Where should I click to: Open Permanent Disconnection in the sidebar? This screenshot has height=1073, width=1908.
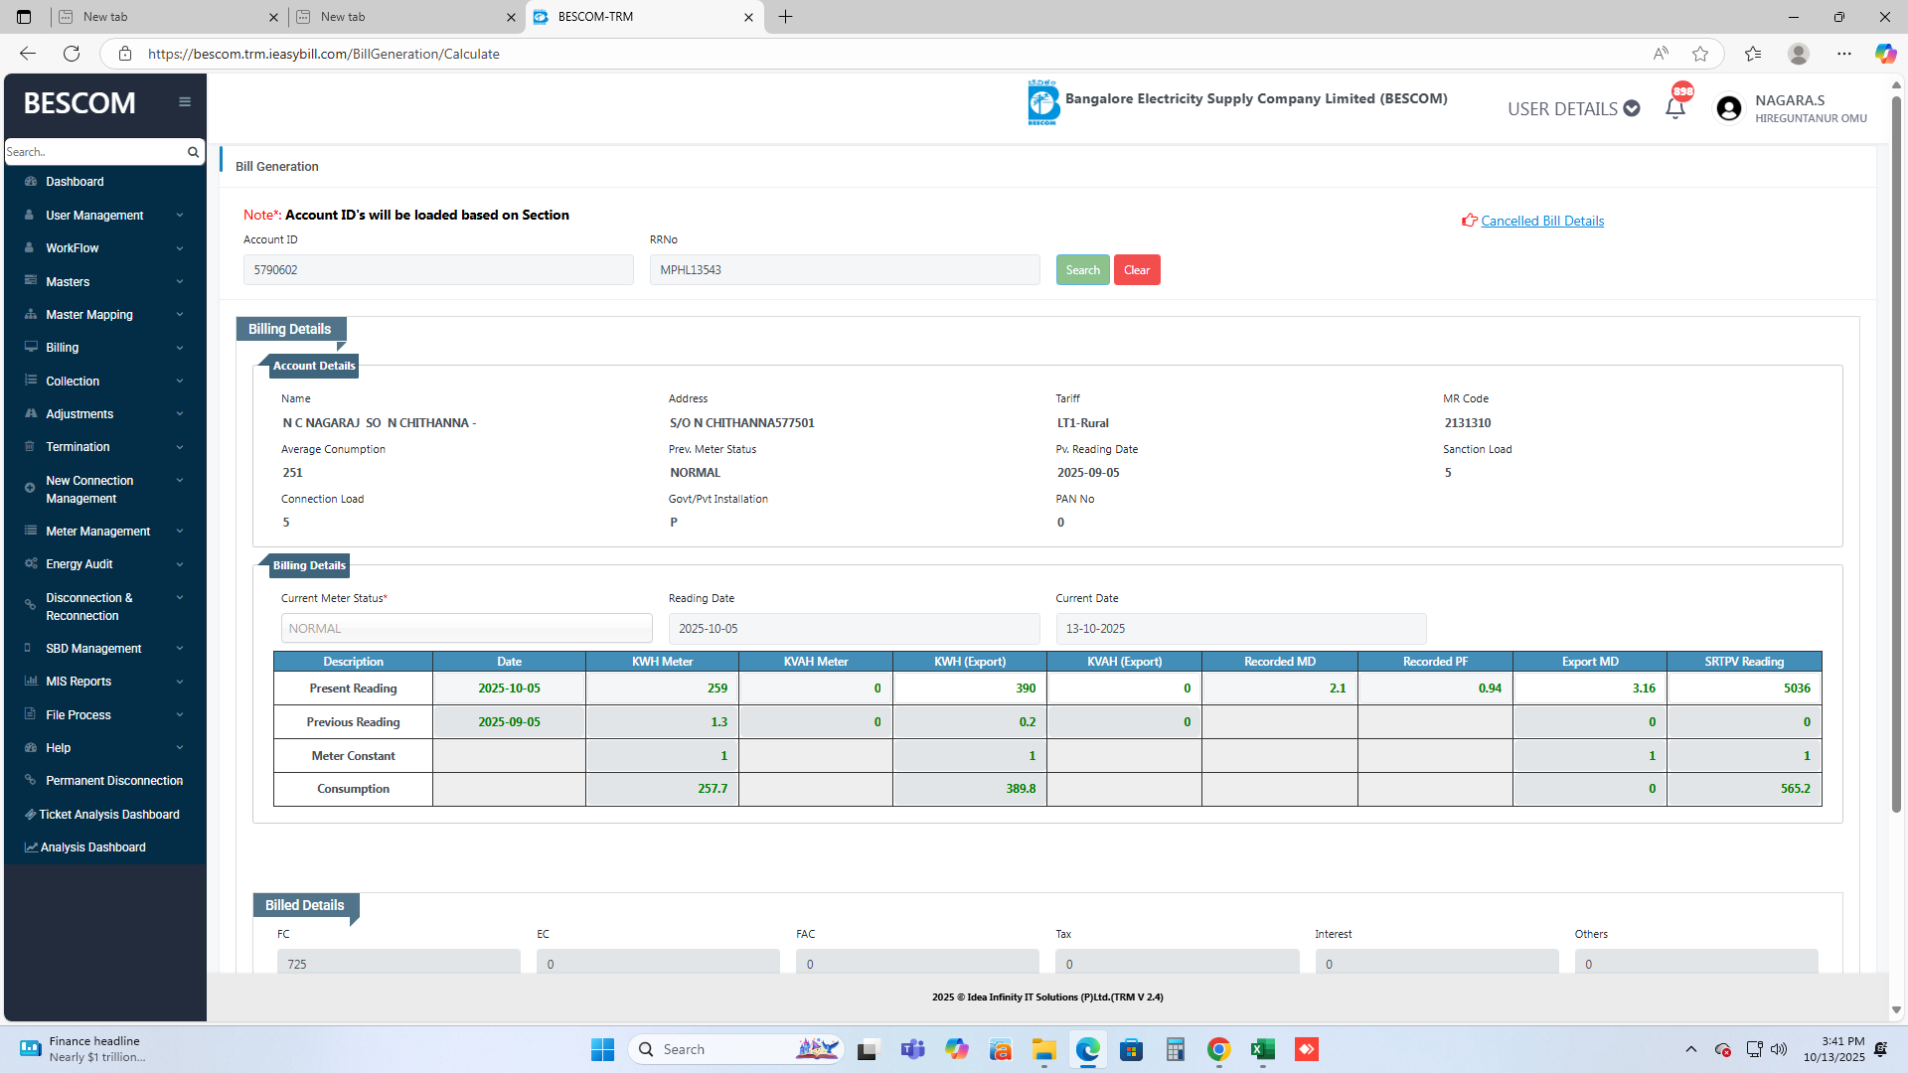point(113,781)
